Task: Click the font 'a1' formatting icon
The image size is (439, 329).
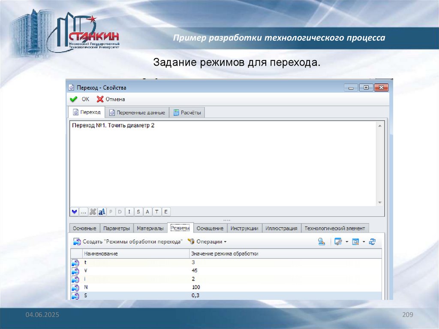Action: click(102, 211)
